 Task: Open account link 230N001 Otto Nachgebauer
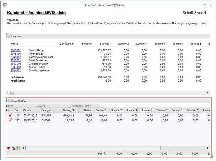coord(16,70)
